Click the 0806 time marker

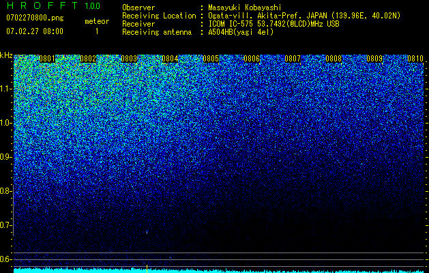tap(252, 59)
